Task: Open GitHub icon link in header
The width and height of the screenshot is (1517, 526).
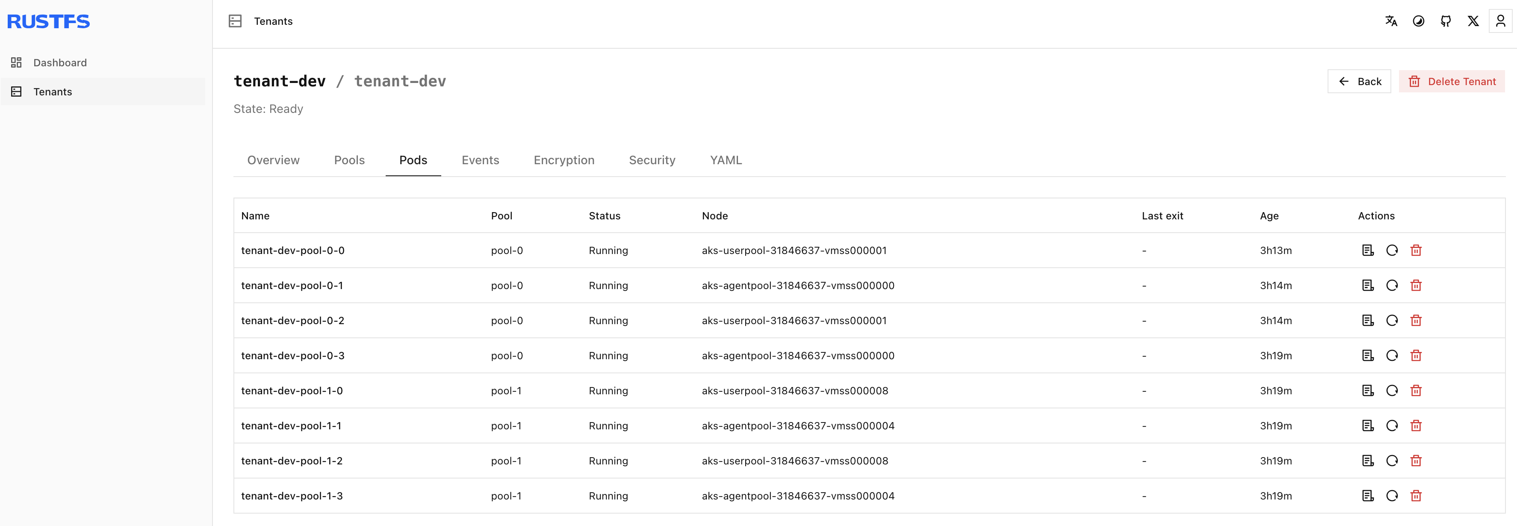Action: 1446,21
